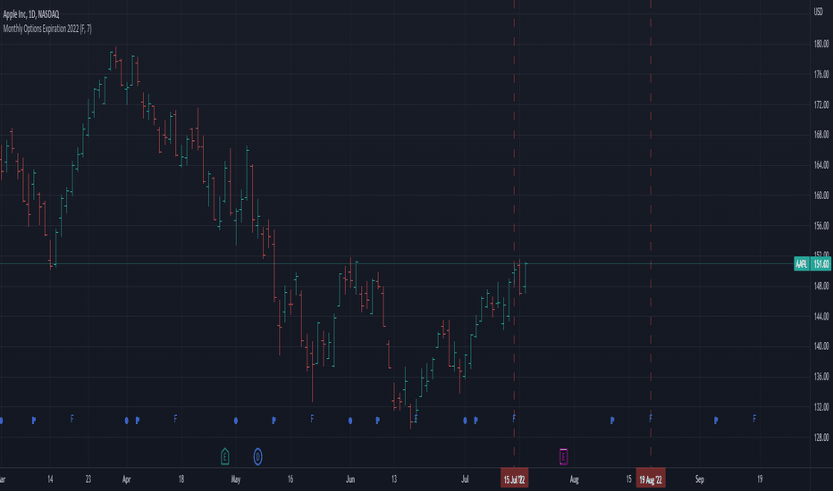Click the blue flag marker above the Sep label
The width and height of the screenshot is (833, 491).
click(716, 420)
